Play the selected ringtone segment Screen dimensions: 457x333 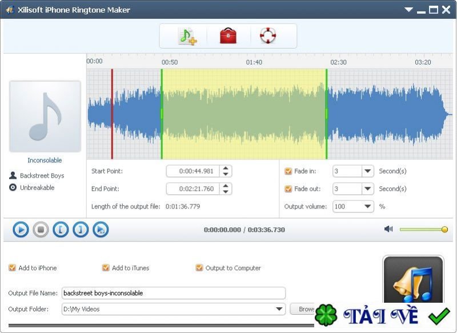pyautogui.click(x=102, y=229)
